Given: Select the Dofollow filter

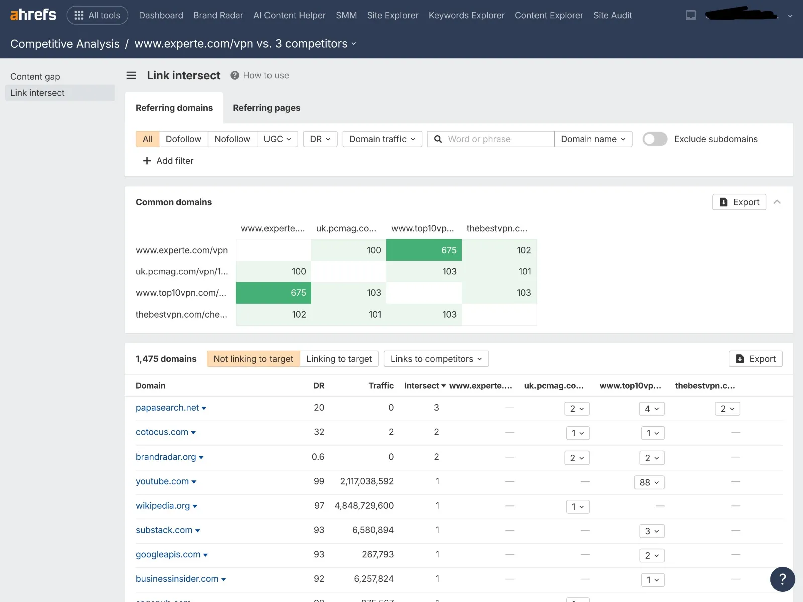Looking at the screenshot, I should click(183, 139).
